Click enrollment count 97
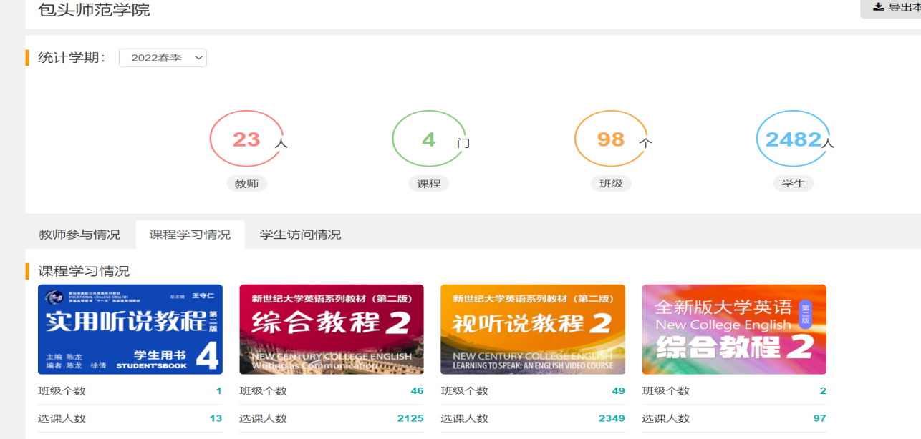 click(x=819, y=418)
